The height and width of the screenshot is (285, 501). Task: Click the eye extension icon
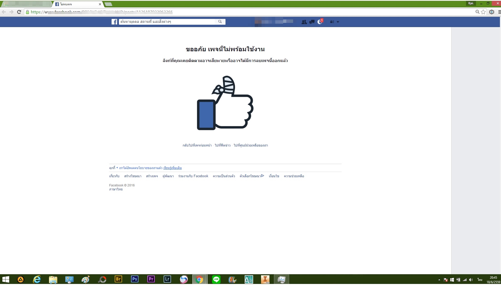(492, 12)
